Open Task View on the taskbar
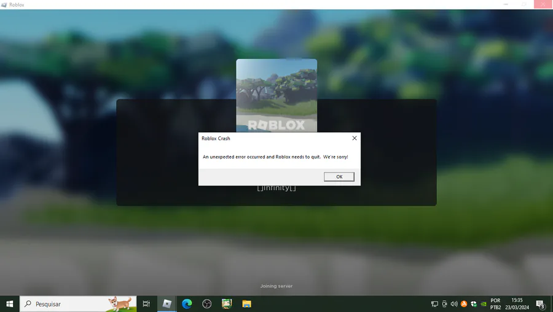Image resolution: width=553 pixels, height=312 pixels. [146, 304]
